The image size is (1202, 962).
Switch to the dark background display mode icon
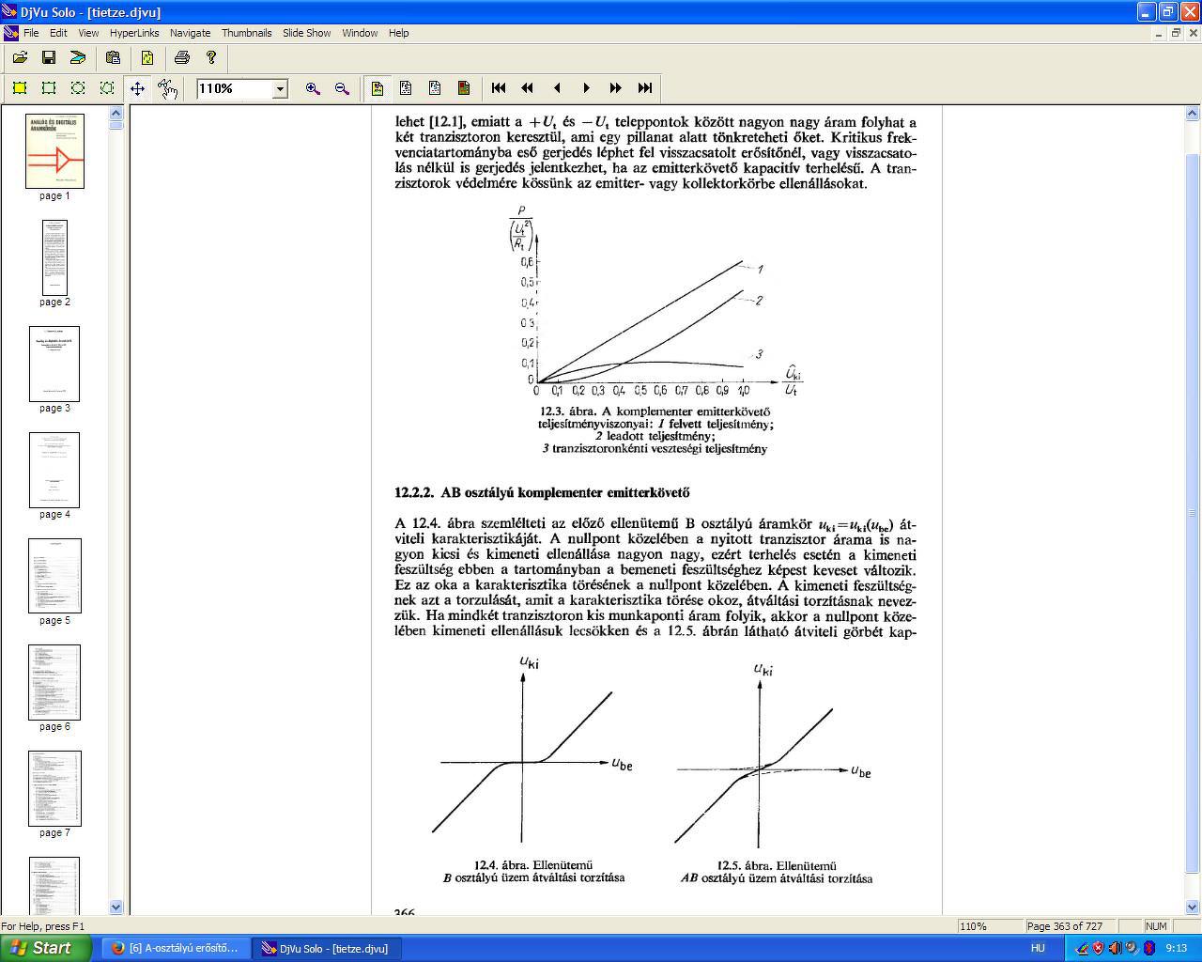coord(464,88)
